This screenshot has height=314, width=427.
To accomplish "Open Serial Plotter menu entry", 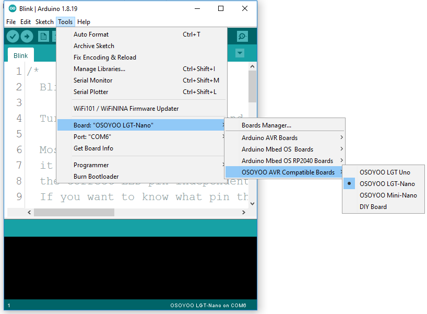I will pos(141,91).
